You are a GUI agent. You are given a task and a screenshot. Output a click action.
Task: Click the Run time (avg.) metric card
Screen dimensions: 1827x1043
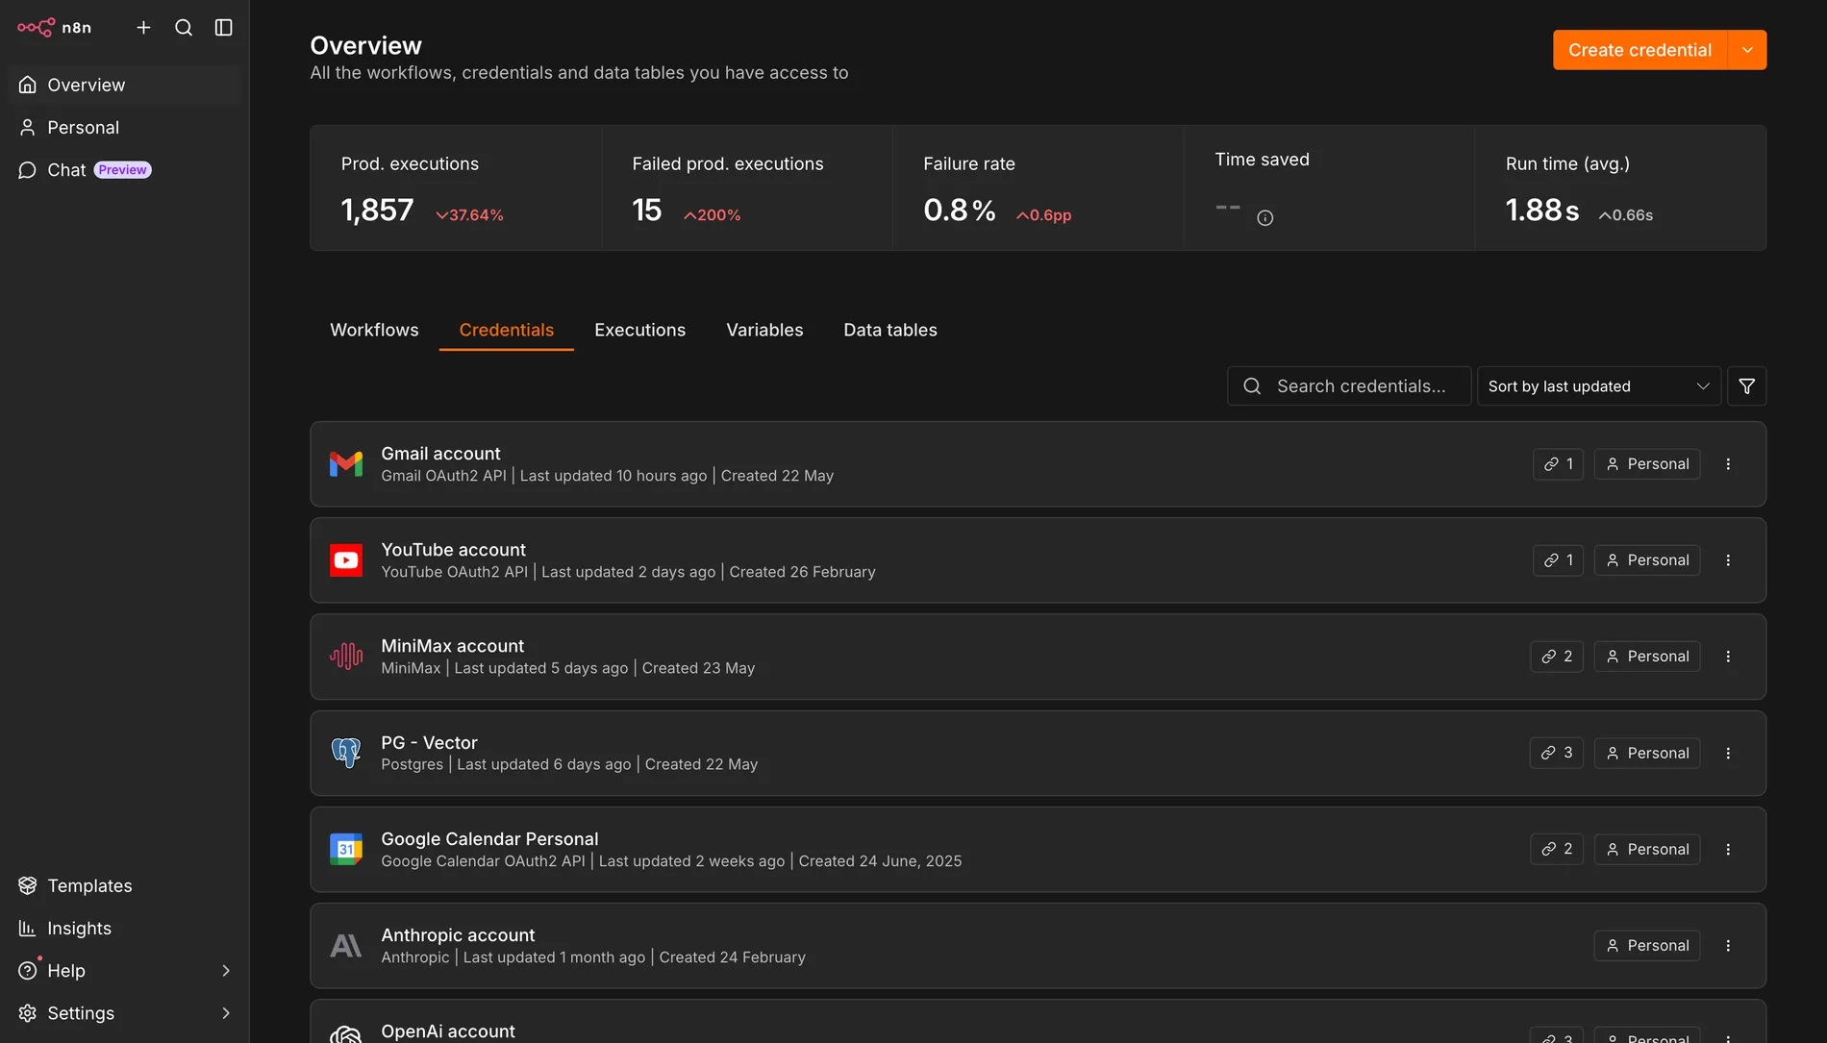(x=1620, y=188)
